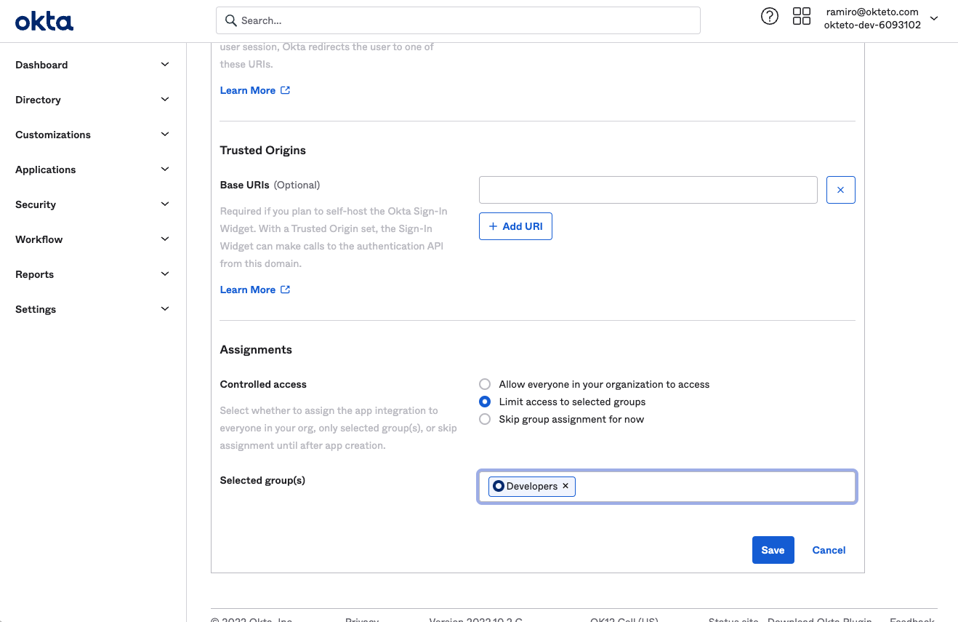
Task: Expand the Security menu chevron
Action: (165, 204)
